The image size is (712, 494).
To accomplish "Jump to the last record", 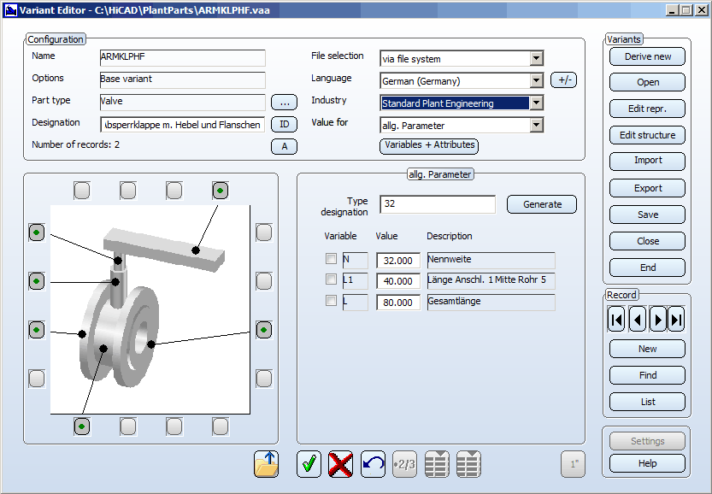I will click(x=677, y=321).
